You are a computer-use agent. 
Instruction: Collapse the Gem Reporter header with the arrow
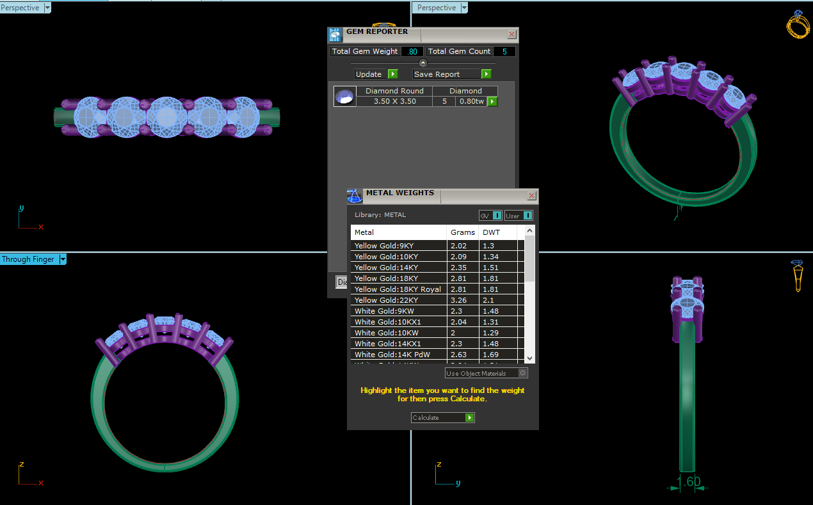tap(423, 63)
